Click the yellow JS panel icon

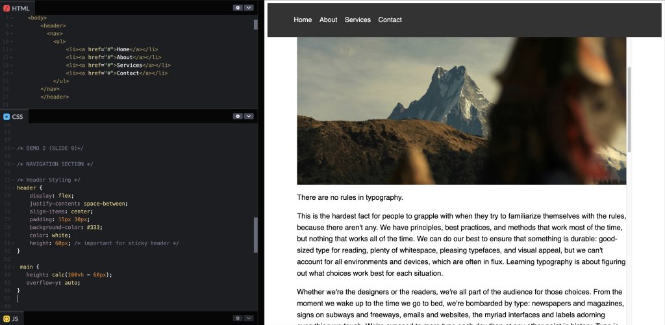[6, 319]
